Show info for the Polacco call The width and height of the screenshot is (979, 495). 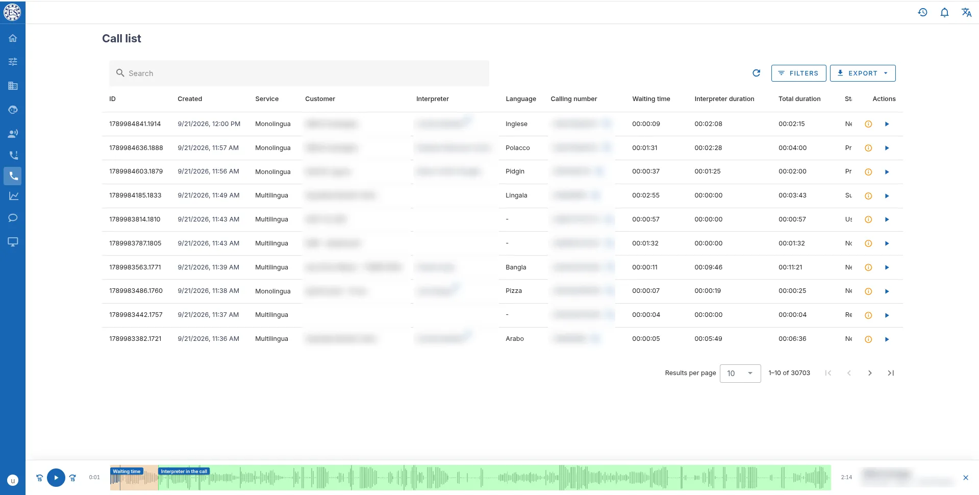tap(868, 148)
